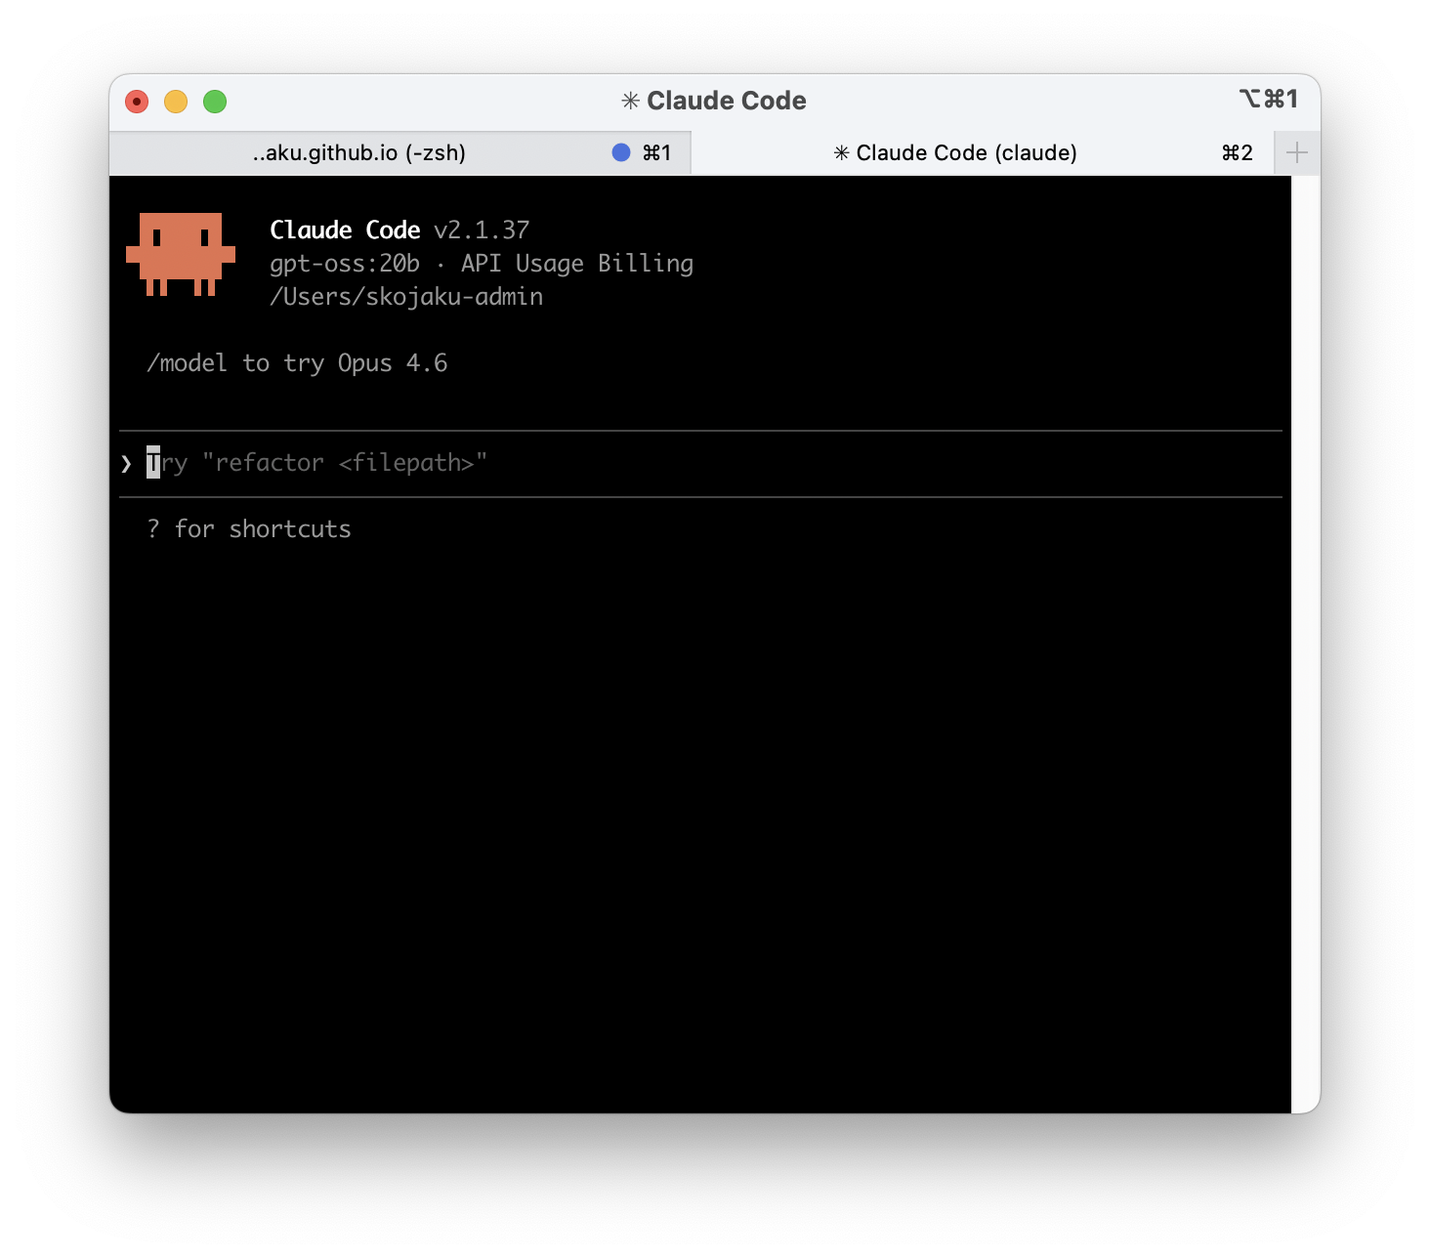The image size is (1430, 1258).
Task: Click the '/model to try Opus 4.6' tip
Action: tap(297, 363)
